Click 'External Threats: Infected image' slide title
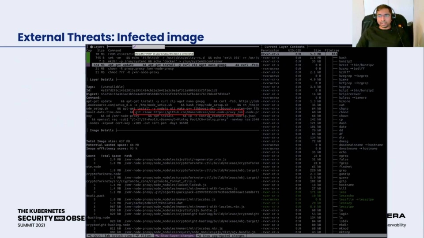Screen dimensions: 424x238 coord(110,37)
